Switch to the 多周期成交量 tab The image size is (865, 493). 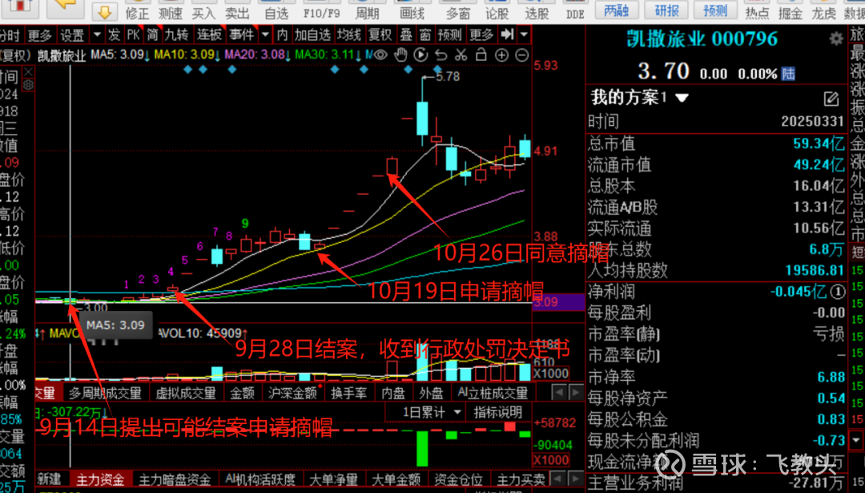pos(105,393)
